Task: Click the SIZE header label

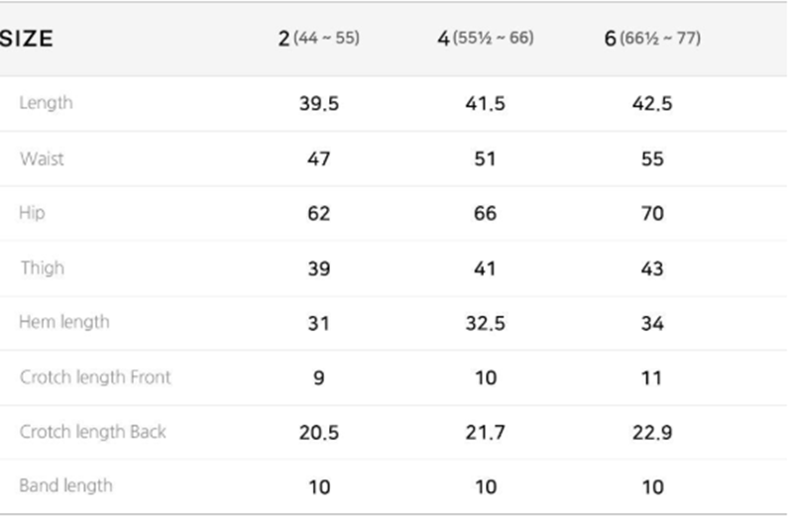Action: [x=27, y=40]
